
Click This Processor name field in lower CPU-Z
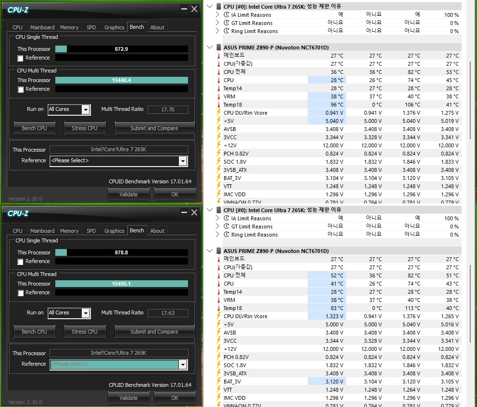tap(119, 353)
